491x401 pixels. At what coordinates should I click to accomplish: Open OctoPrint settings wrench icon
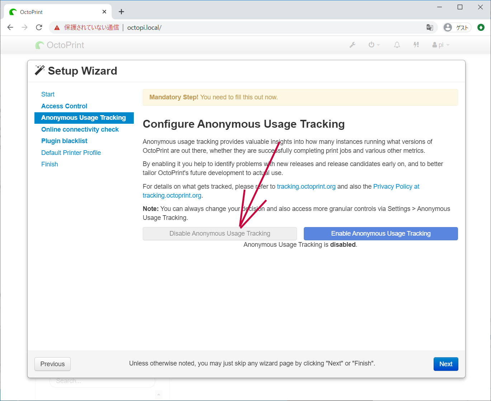pos(353,45)
